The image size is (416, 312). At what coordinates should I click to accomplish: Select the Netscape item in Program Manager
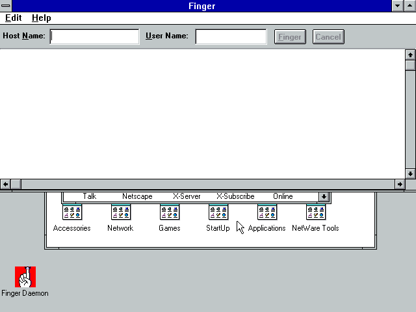137,196
